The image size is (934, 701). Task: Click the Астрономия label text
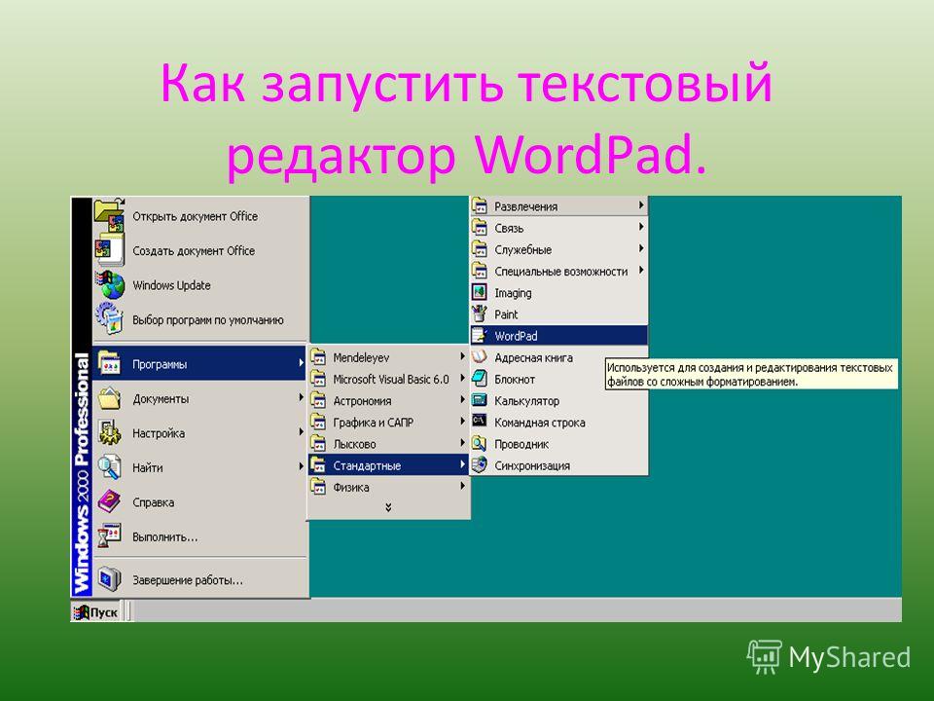coord(362,400)
